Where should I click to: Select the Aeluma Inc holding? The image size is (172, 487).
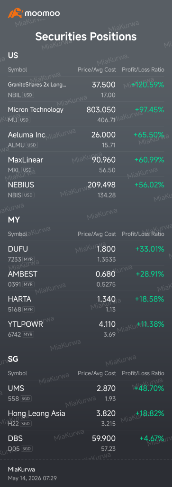point(86,139)
